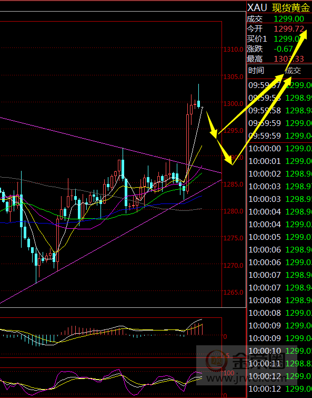The width and height of the screenshot is (312, 398).
Task: Click the latest cyan candlestick near 1300
Action: tap(198, 103)
